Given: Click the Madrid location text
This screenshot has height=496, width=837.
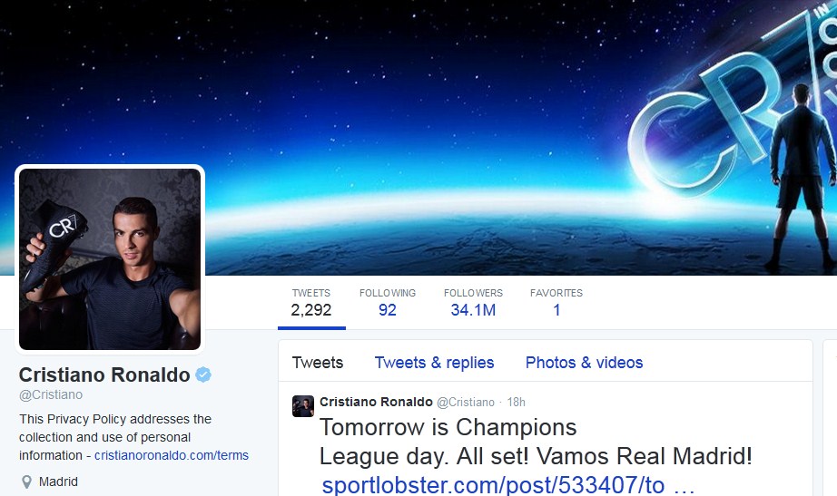Looking at the screenshot, I should point(58,482).
